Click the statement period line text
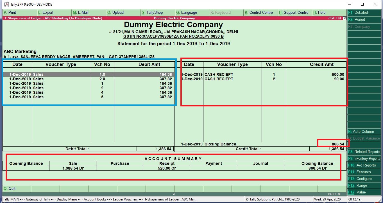383x203 pixels. pyautogui.click(x=174, y=44)
